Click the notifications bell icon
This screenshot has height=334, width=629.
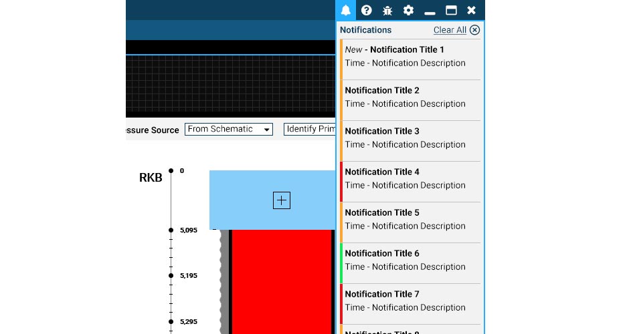(x=346, y=10)
